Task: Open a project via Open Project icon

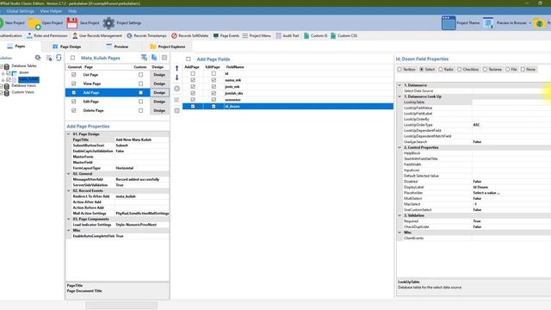Action: (34, 23)
